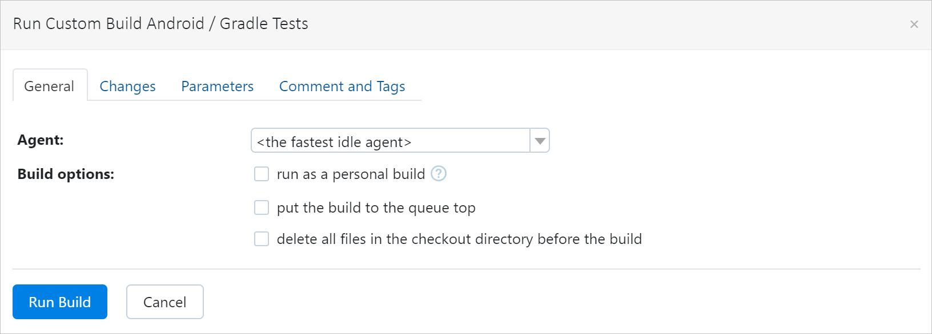Go to Comment and Tags tab
Image resolution: width=932 pixels, height=334 pixels.
(342, 86)
